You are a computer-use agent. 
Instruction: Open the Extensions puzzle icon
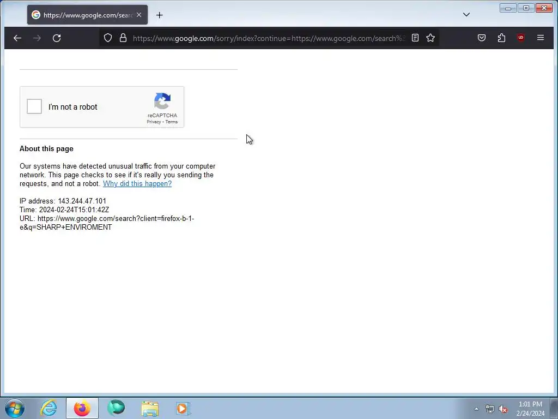[x=501, y=38]
